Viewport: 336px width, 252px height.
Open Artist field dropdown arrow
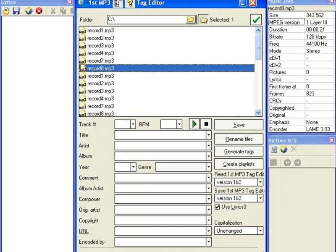208,146
